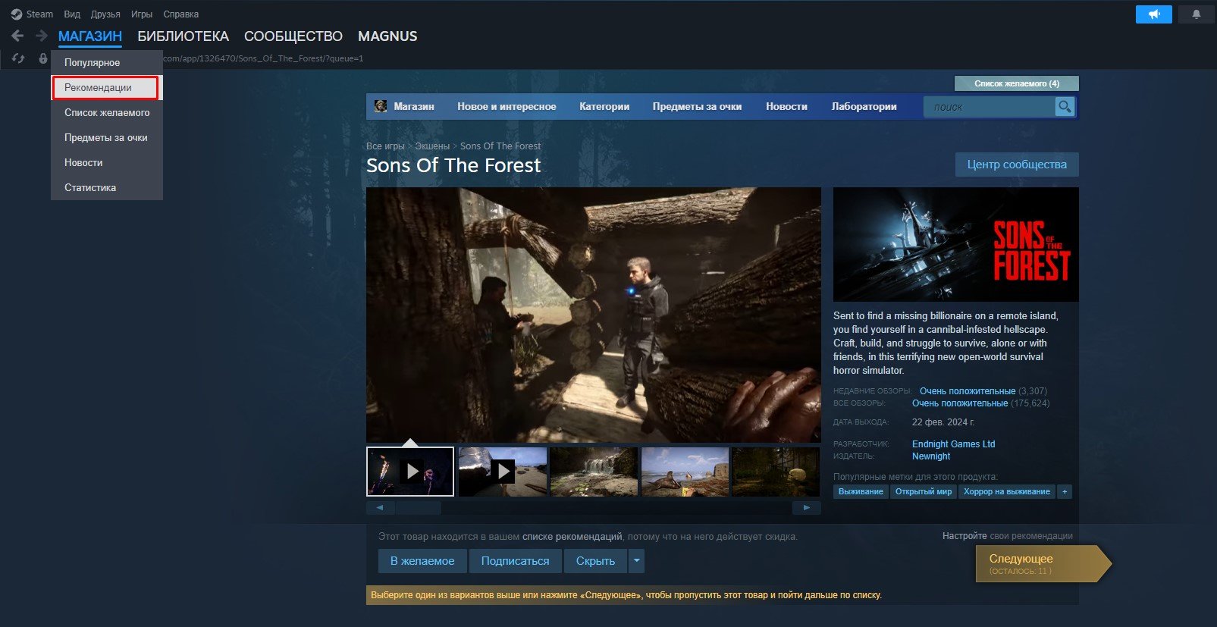Screen dimensions: 1217x627
Task: Open dropdown arrow next to Скрыть
Action: click(636, 561)
